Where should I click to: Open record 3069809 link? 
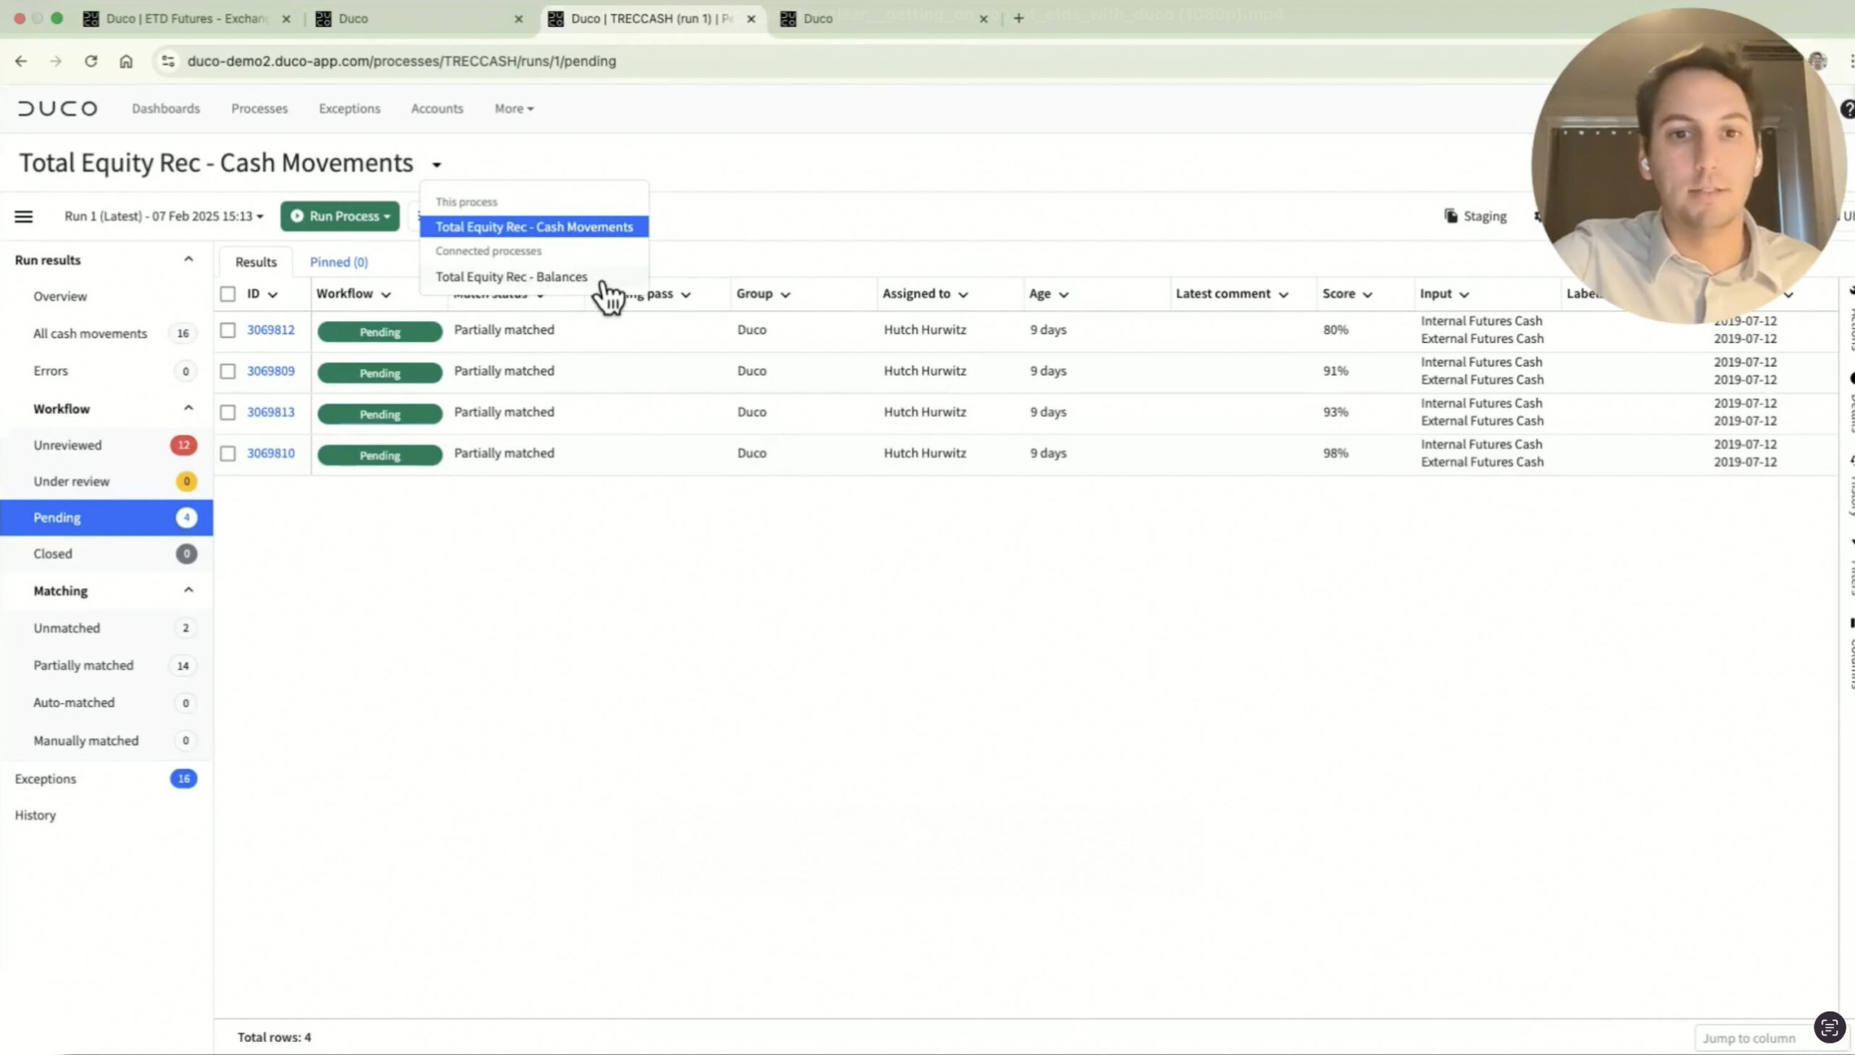[x=271, y=372]
